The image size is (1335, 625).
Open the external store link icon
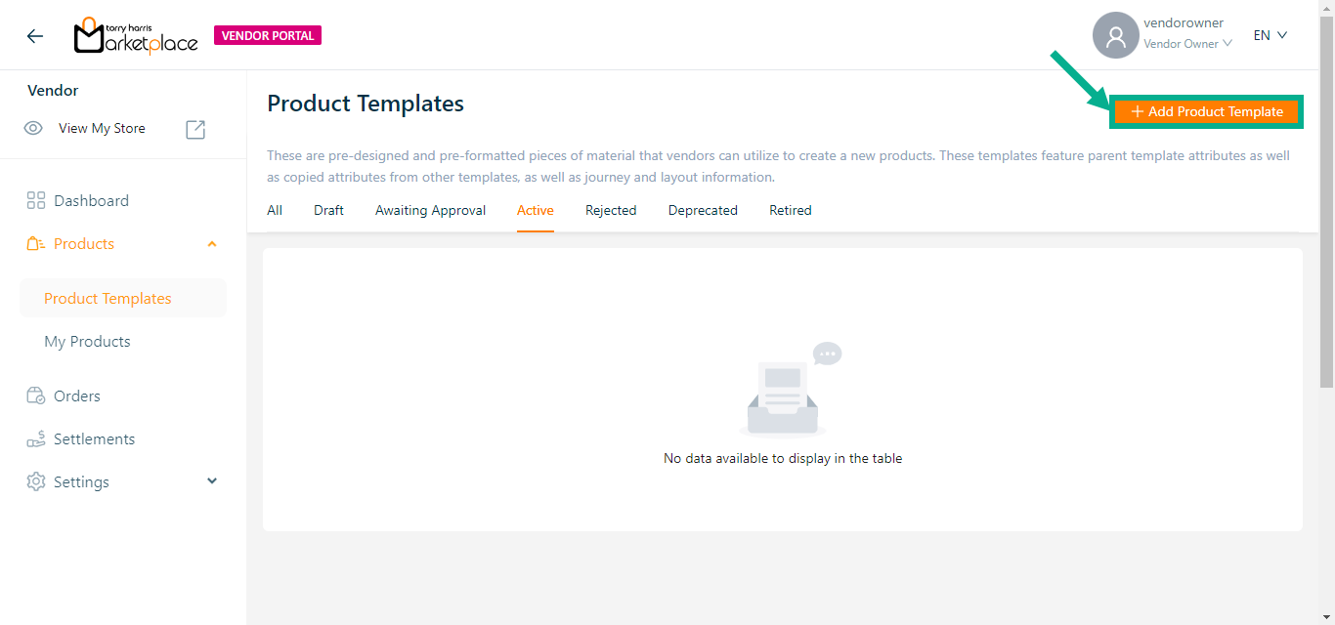point(195,129)
